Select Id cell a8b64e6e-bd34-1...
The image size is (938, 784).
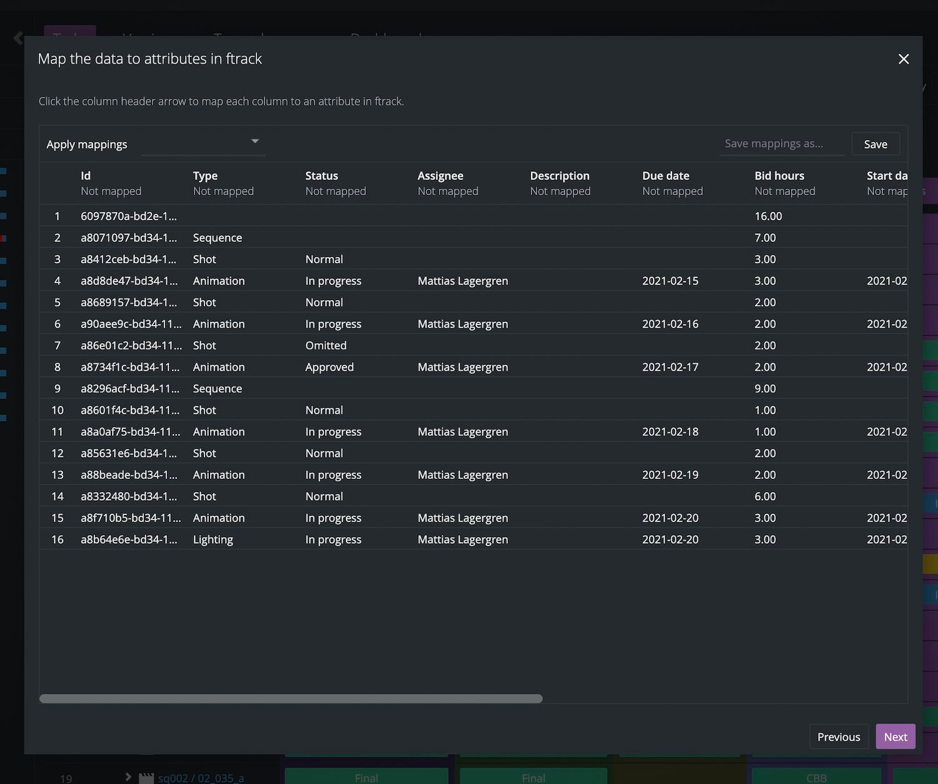pyautogui.click(x=129, y=540)
